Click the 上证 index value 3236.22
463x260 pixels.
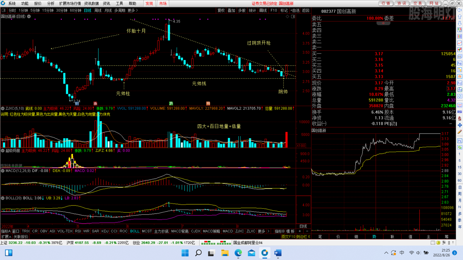[16, 243]
